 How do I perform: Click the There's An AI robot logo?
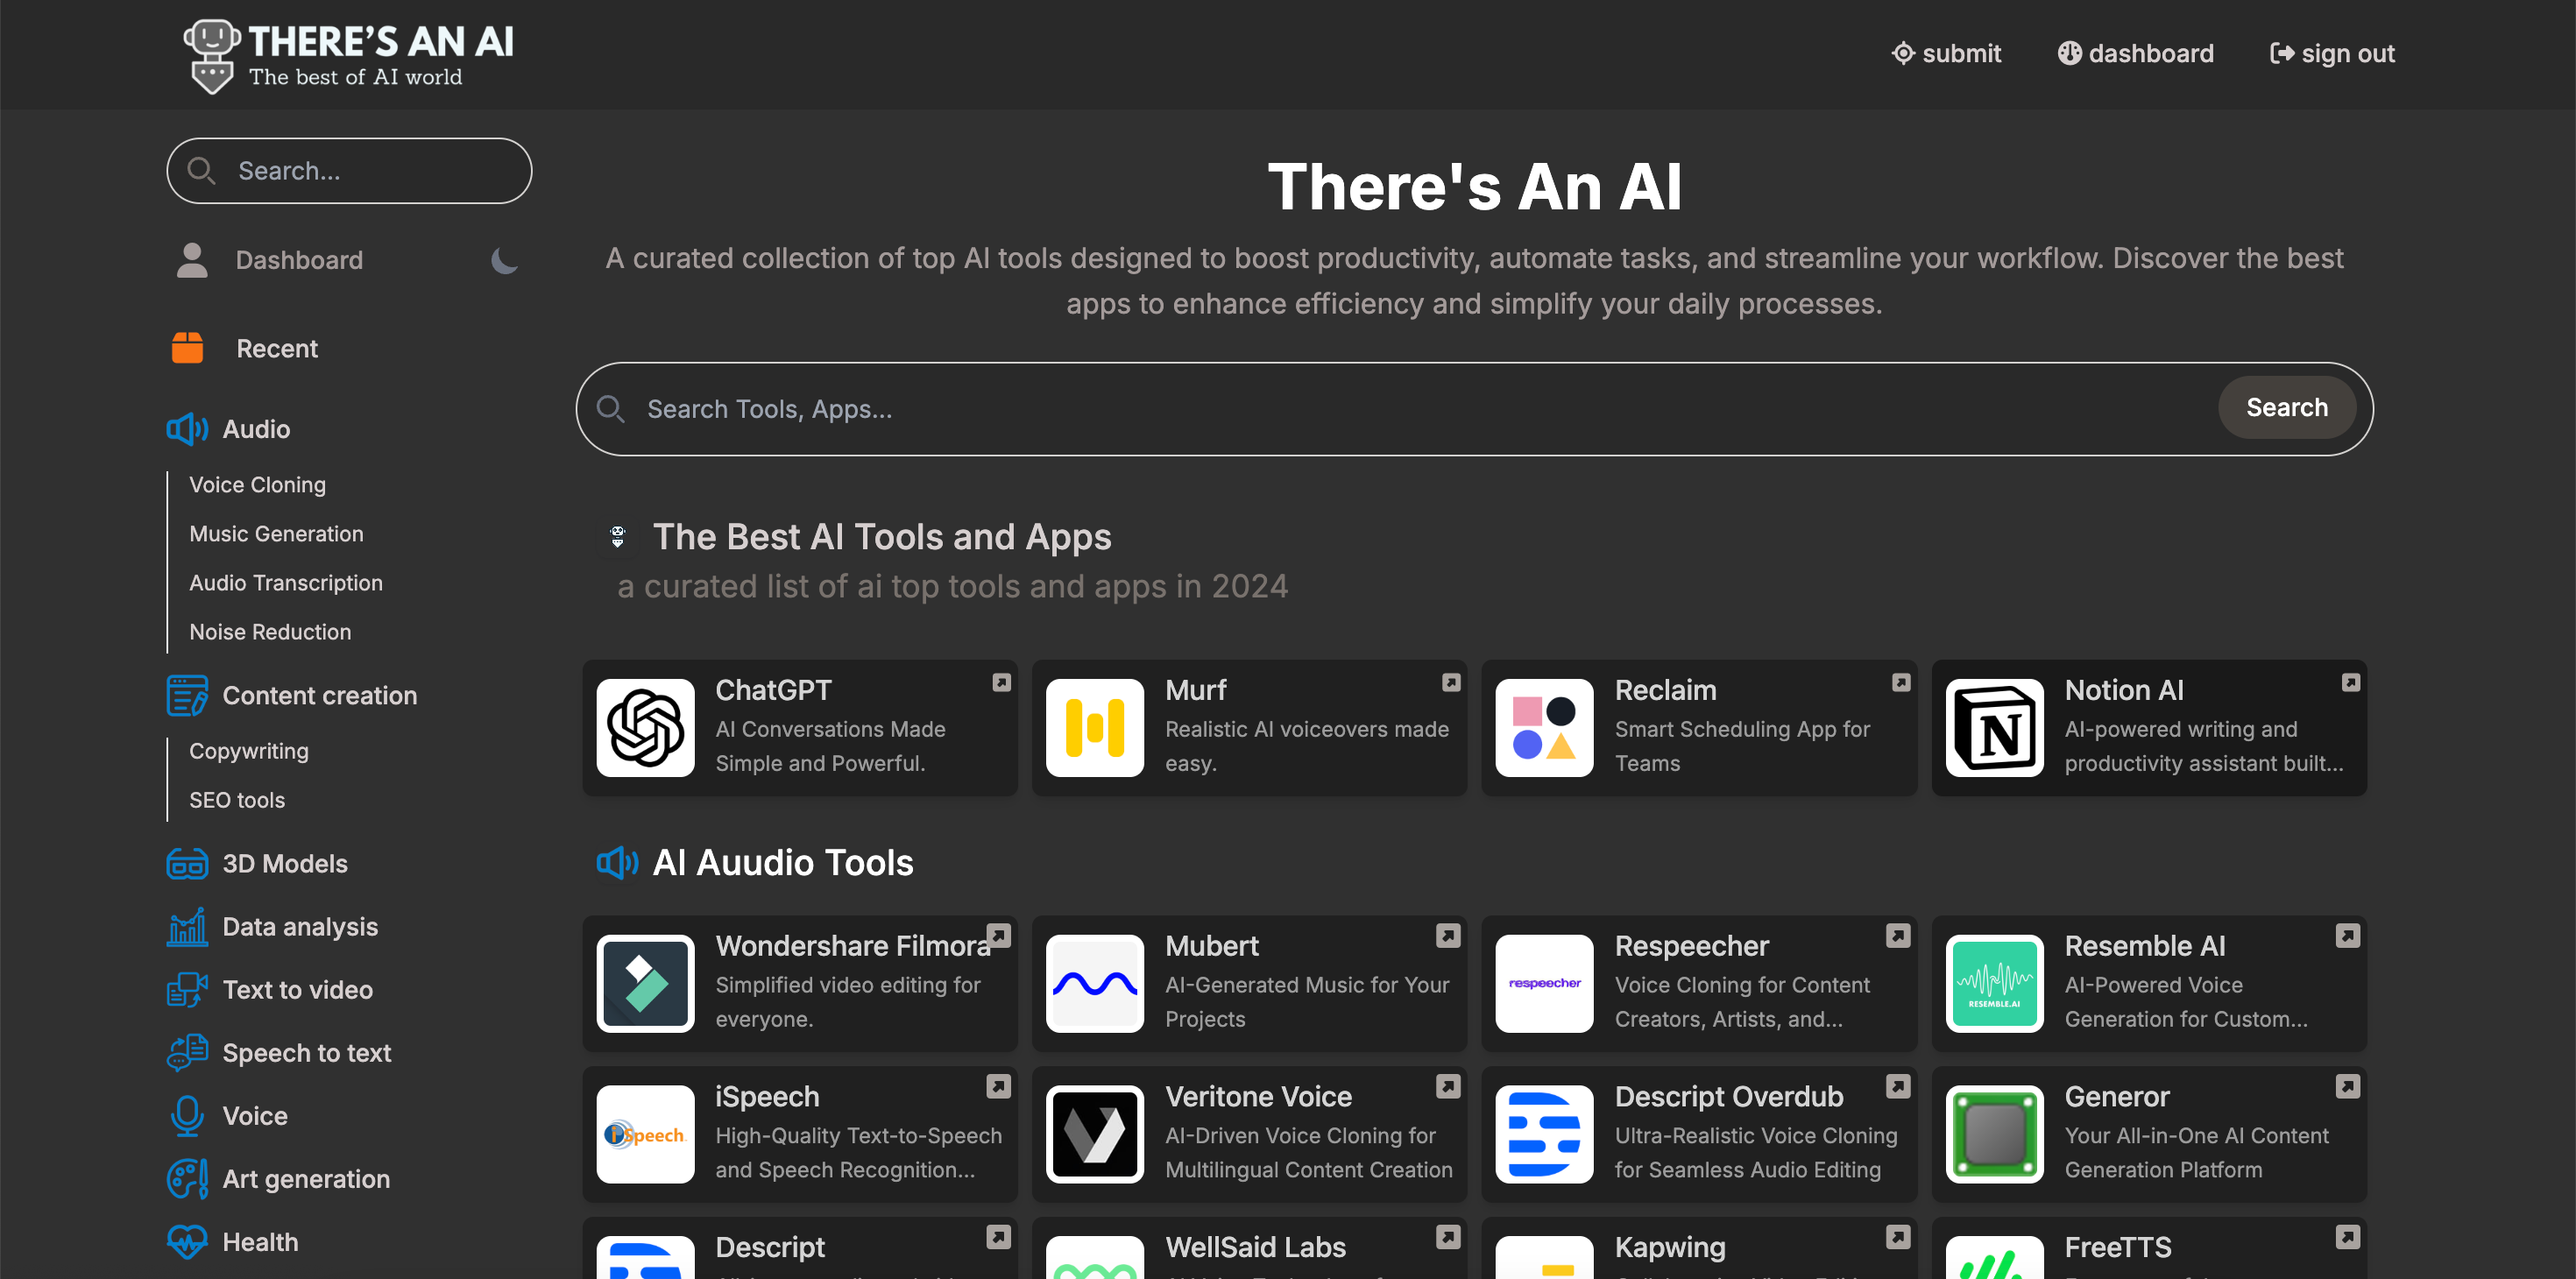click(x=211, y=56)
